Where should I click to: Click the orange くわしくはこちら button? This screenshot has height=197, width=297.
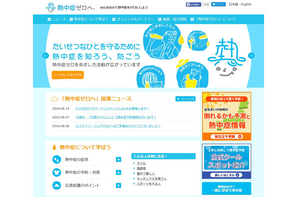(68, 75)
